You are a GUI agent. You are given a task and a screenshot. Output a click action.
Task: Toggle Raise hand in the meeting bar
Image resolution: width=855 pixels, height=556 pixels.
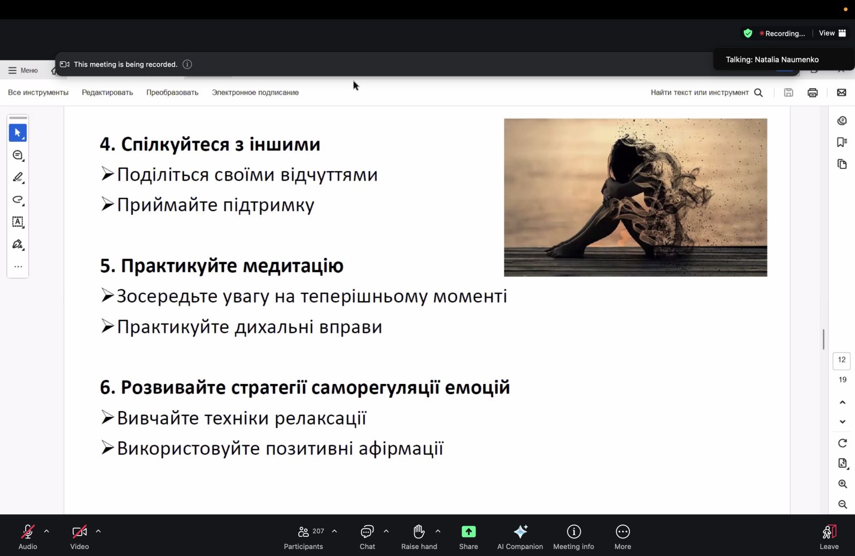coord(419,536)
